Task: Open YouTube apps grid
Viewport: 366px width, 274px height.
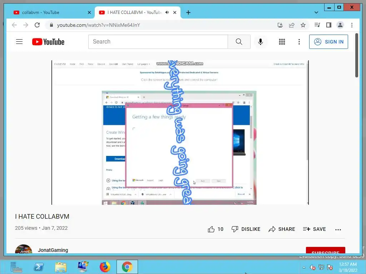Action: pyautogui.click(x=282, y=42)
